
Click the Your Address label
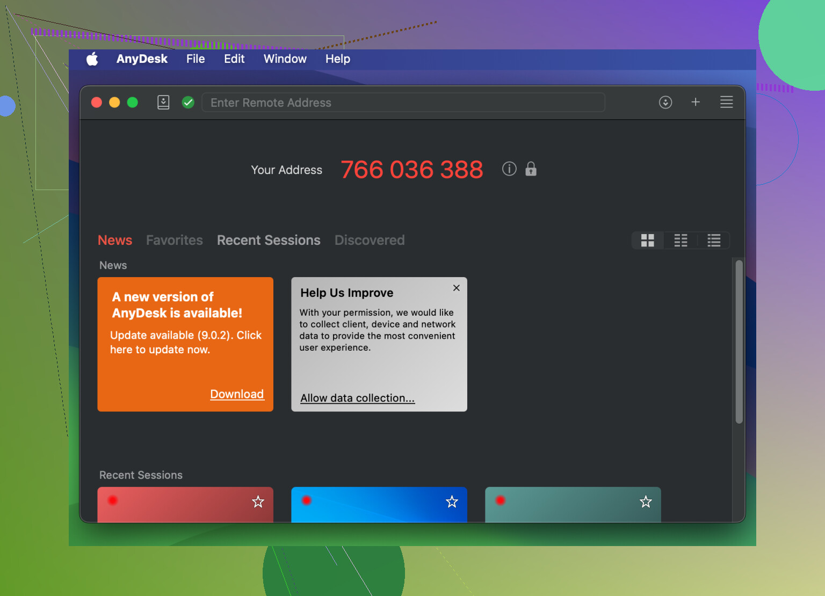pos(287,170)
